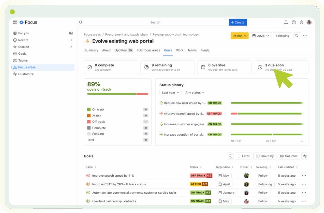
Task: Open the At risk status dropdown
Action: click(x=240, y=36)
